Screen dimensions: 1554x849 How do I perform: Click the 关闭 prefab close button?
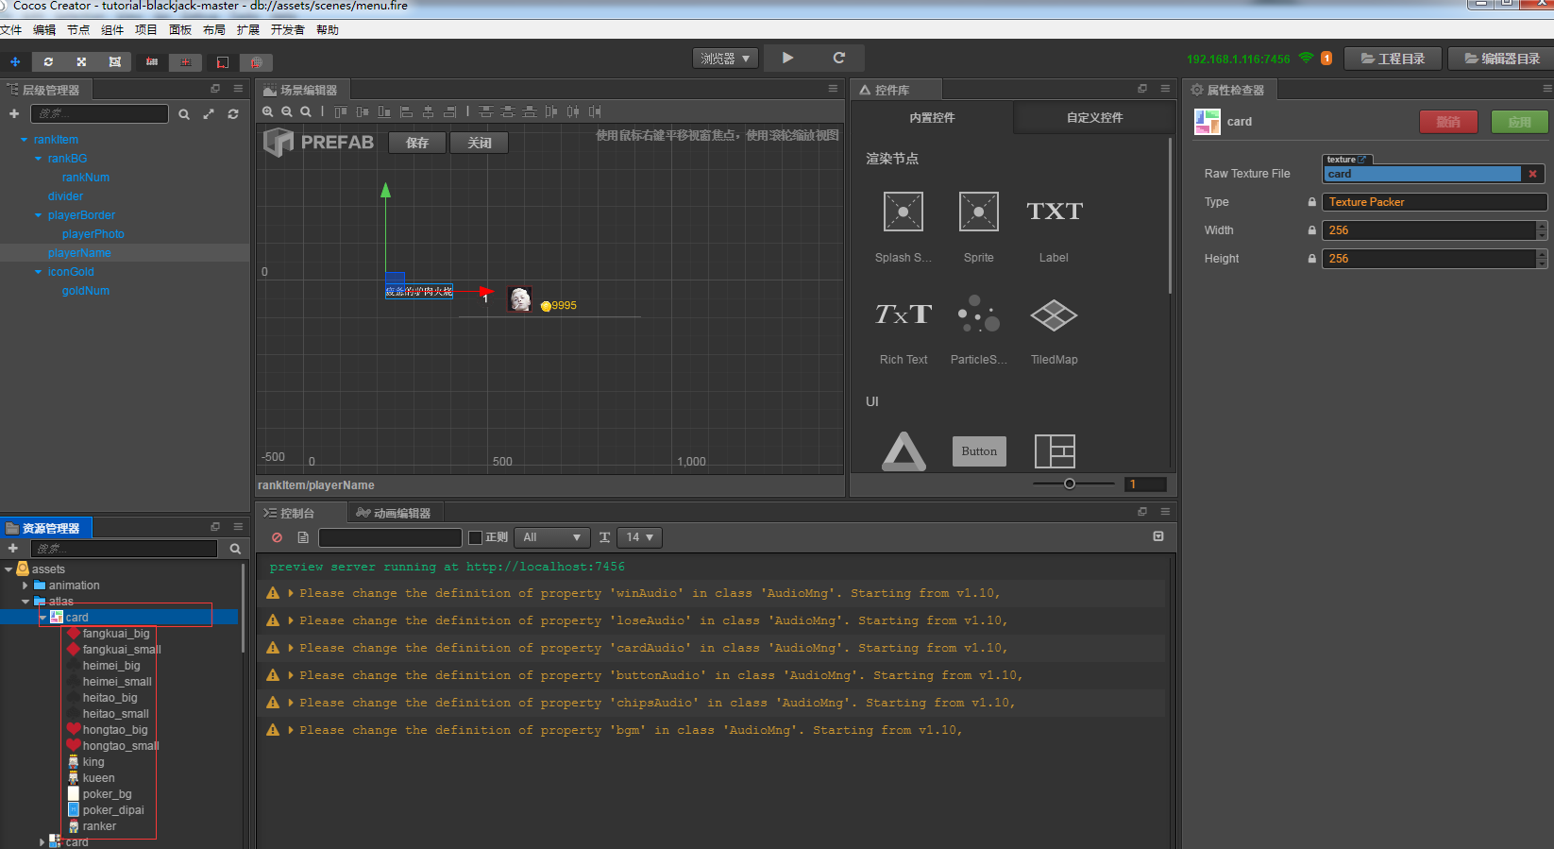(480, 143)
